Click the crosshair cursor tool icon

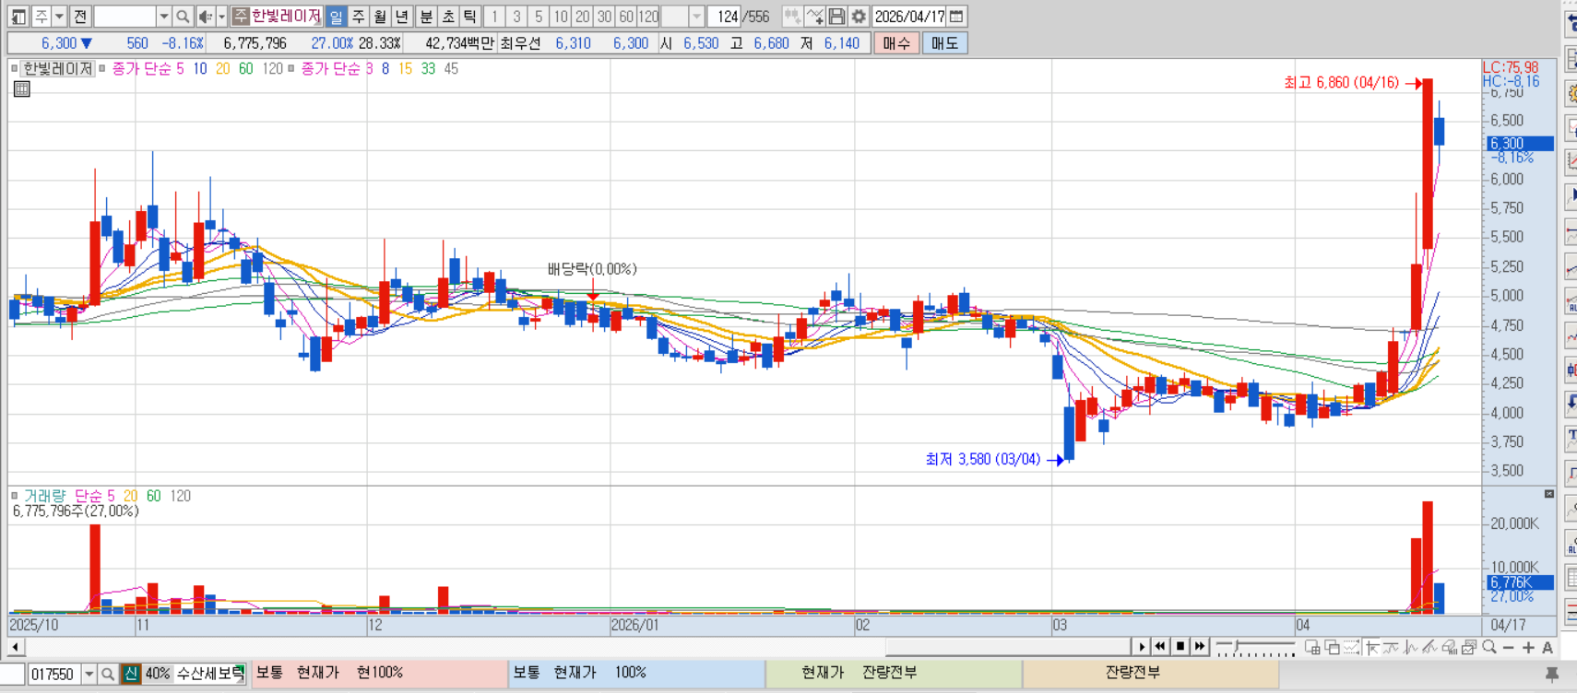pos(1372,647)
